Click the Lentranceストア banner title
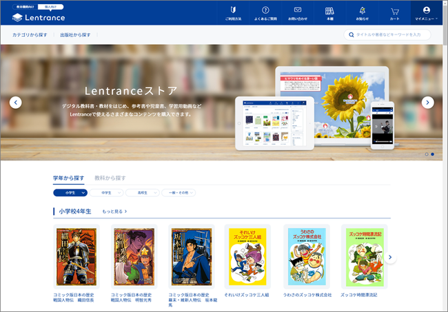Screen dimensions: 448x312 pos(131,91)
